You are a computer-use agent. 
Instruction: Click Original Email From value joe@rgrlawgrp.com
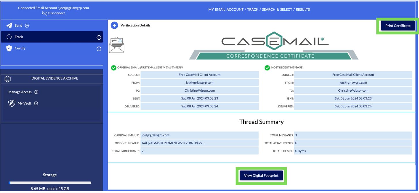[200, 83]
